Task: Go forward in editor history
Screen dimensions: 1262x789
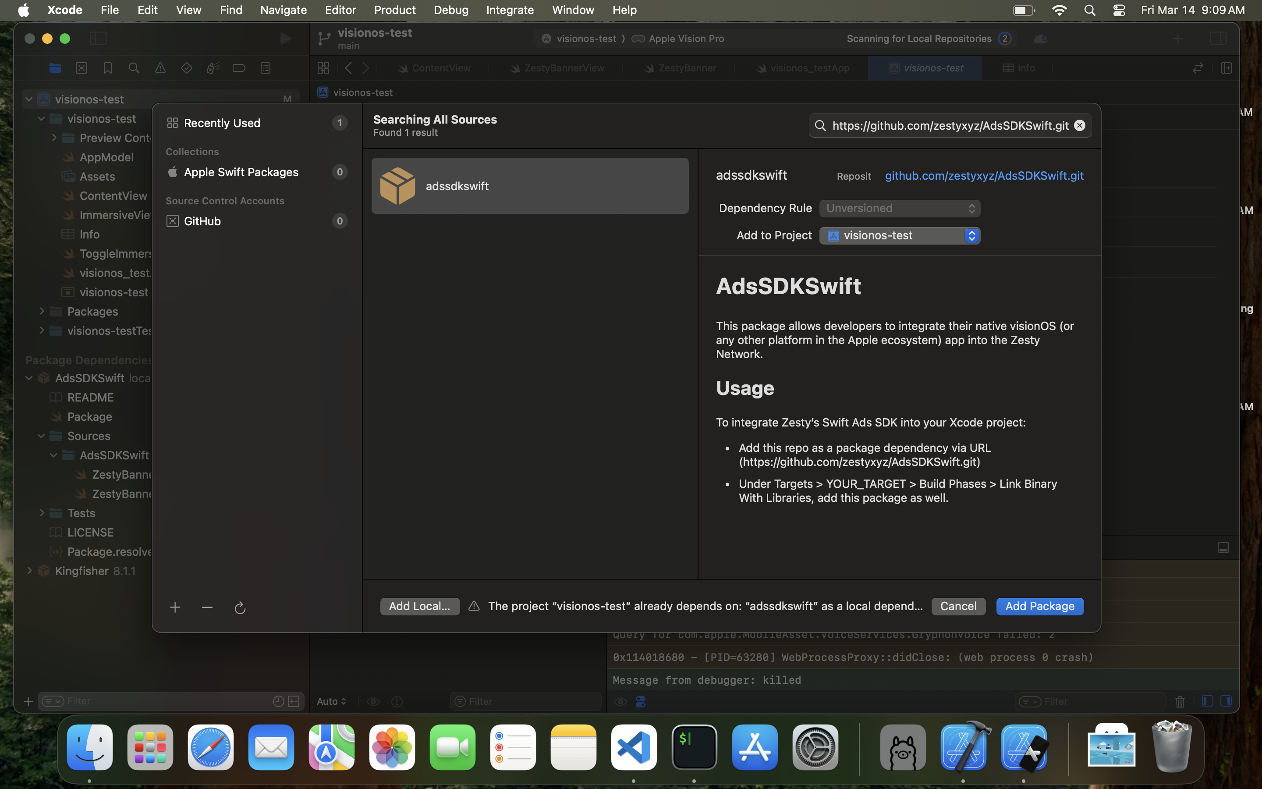Action: coord(365,68)
